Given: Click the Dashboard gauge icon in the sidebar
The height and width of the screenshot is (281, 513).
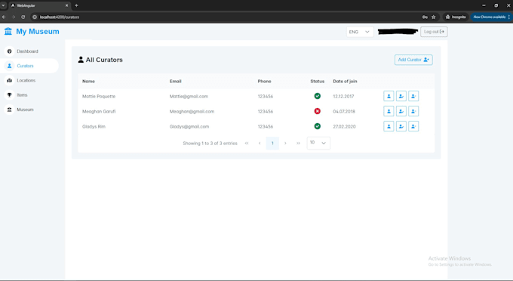Looking at the screenshot, I should [10, 51].
